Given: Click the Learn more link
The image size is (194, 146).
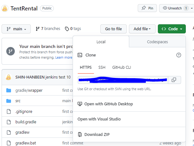Looking at the screenshot, I should pos(64,57).
